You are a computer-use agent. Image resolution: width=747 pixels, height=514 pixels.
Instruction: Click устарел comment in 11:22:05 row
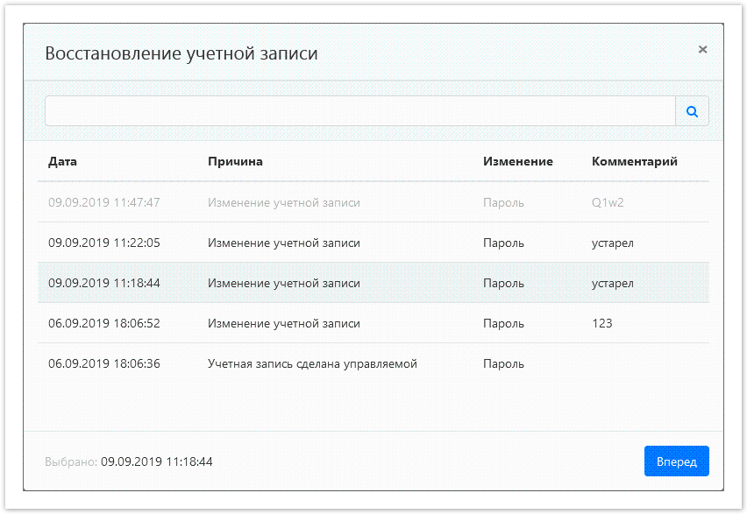click(612, 243)
